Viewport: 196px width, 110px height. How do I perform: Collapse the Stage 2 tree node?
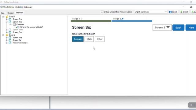(3, 35)
